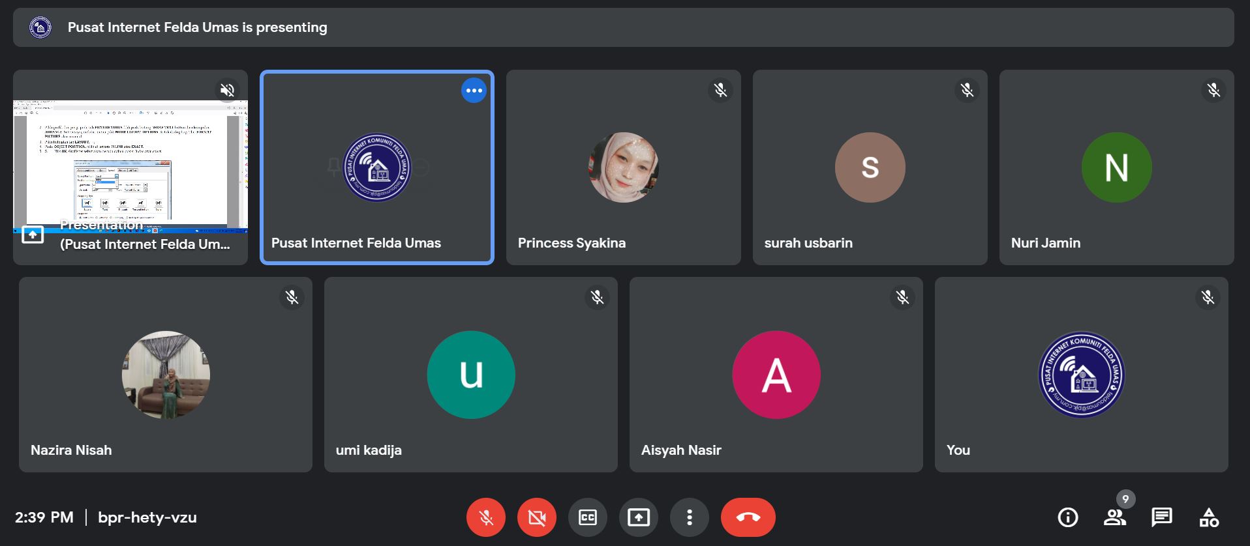This screenshot has height=546, width=1250.
Task: Click the presenting banner at the top
Action: coord(623,27)
